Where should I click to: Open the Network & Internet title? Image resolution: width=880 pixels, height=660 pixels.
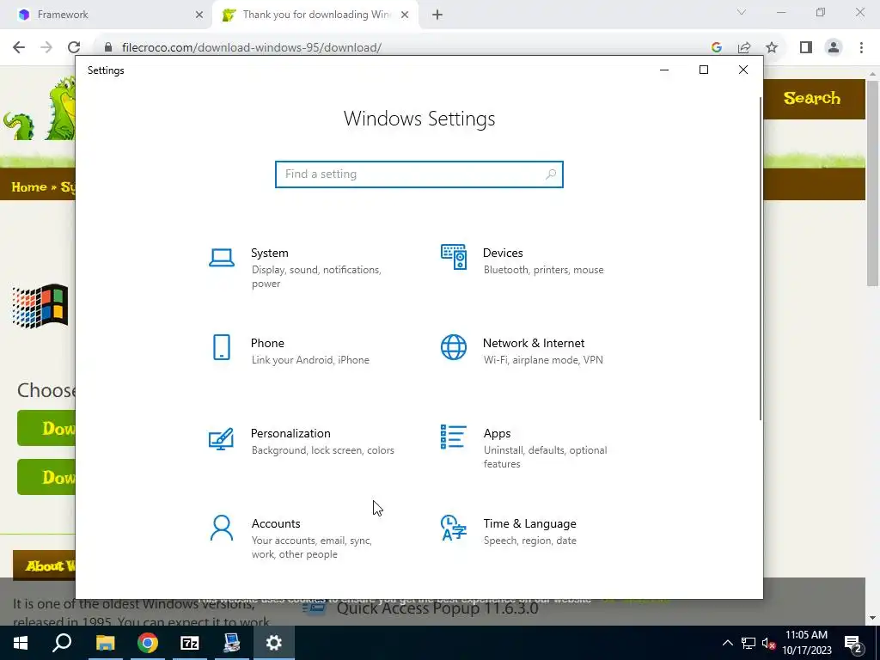(x=534, y=343)
